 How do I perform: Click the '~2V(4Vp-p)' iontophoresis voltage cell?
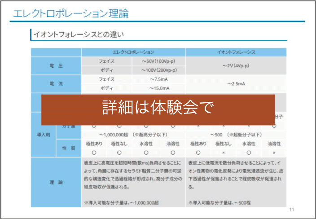tap(236, 66)
